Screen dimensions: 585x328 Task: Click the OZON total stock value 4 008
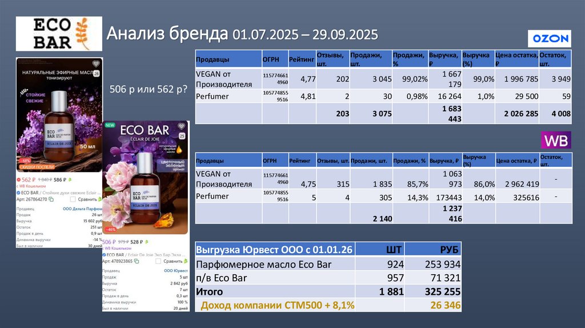click(561, 114)
